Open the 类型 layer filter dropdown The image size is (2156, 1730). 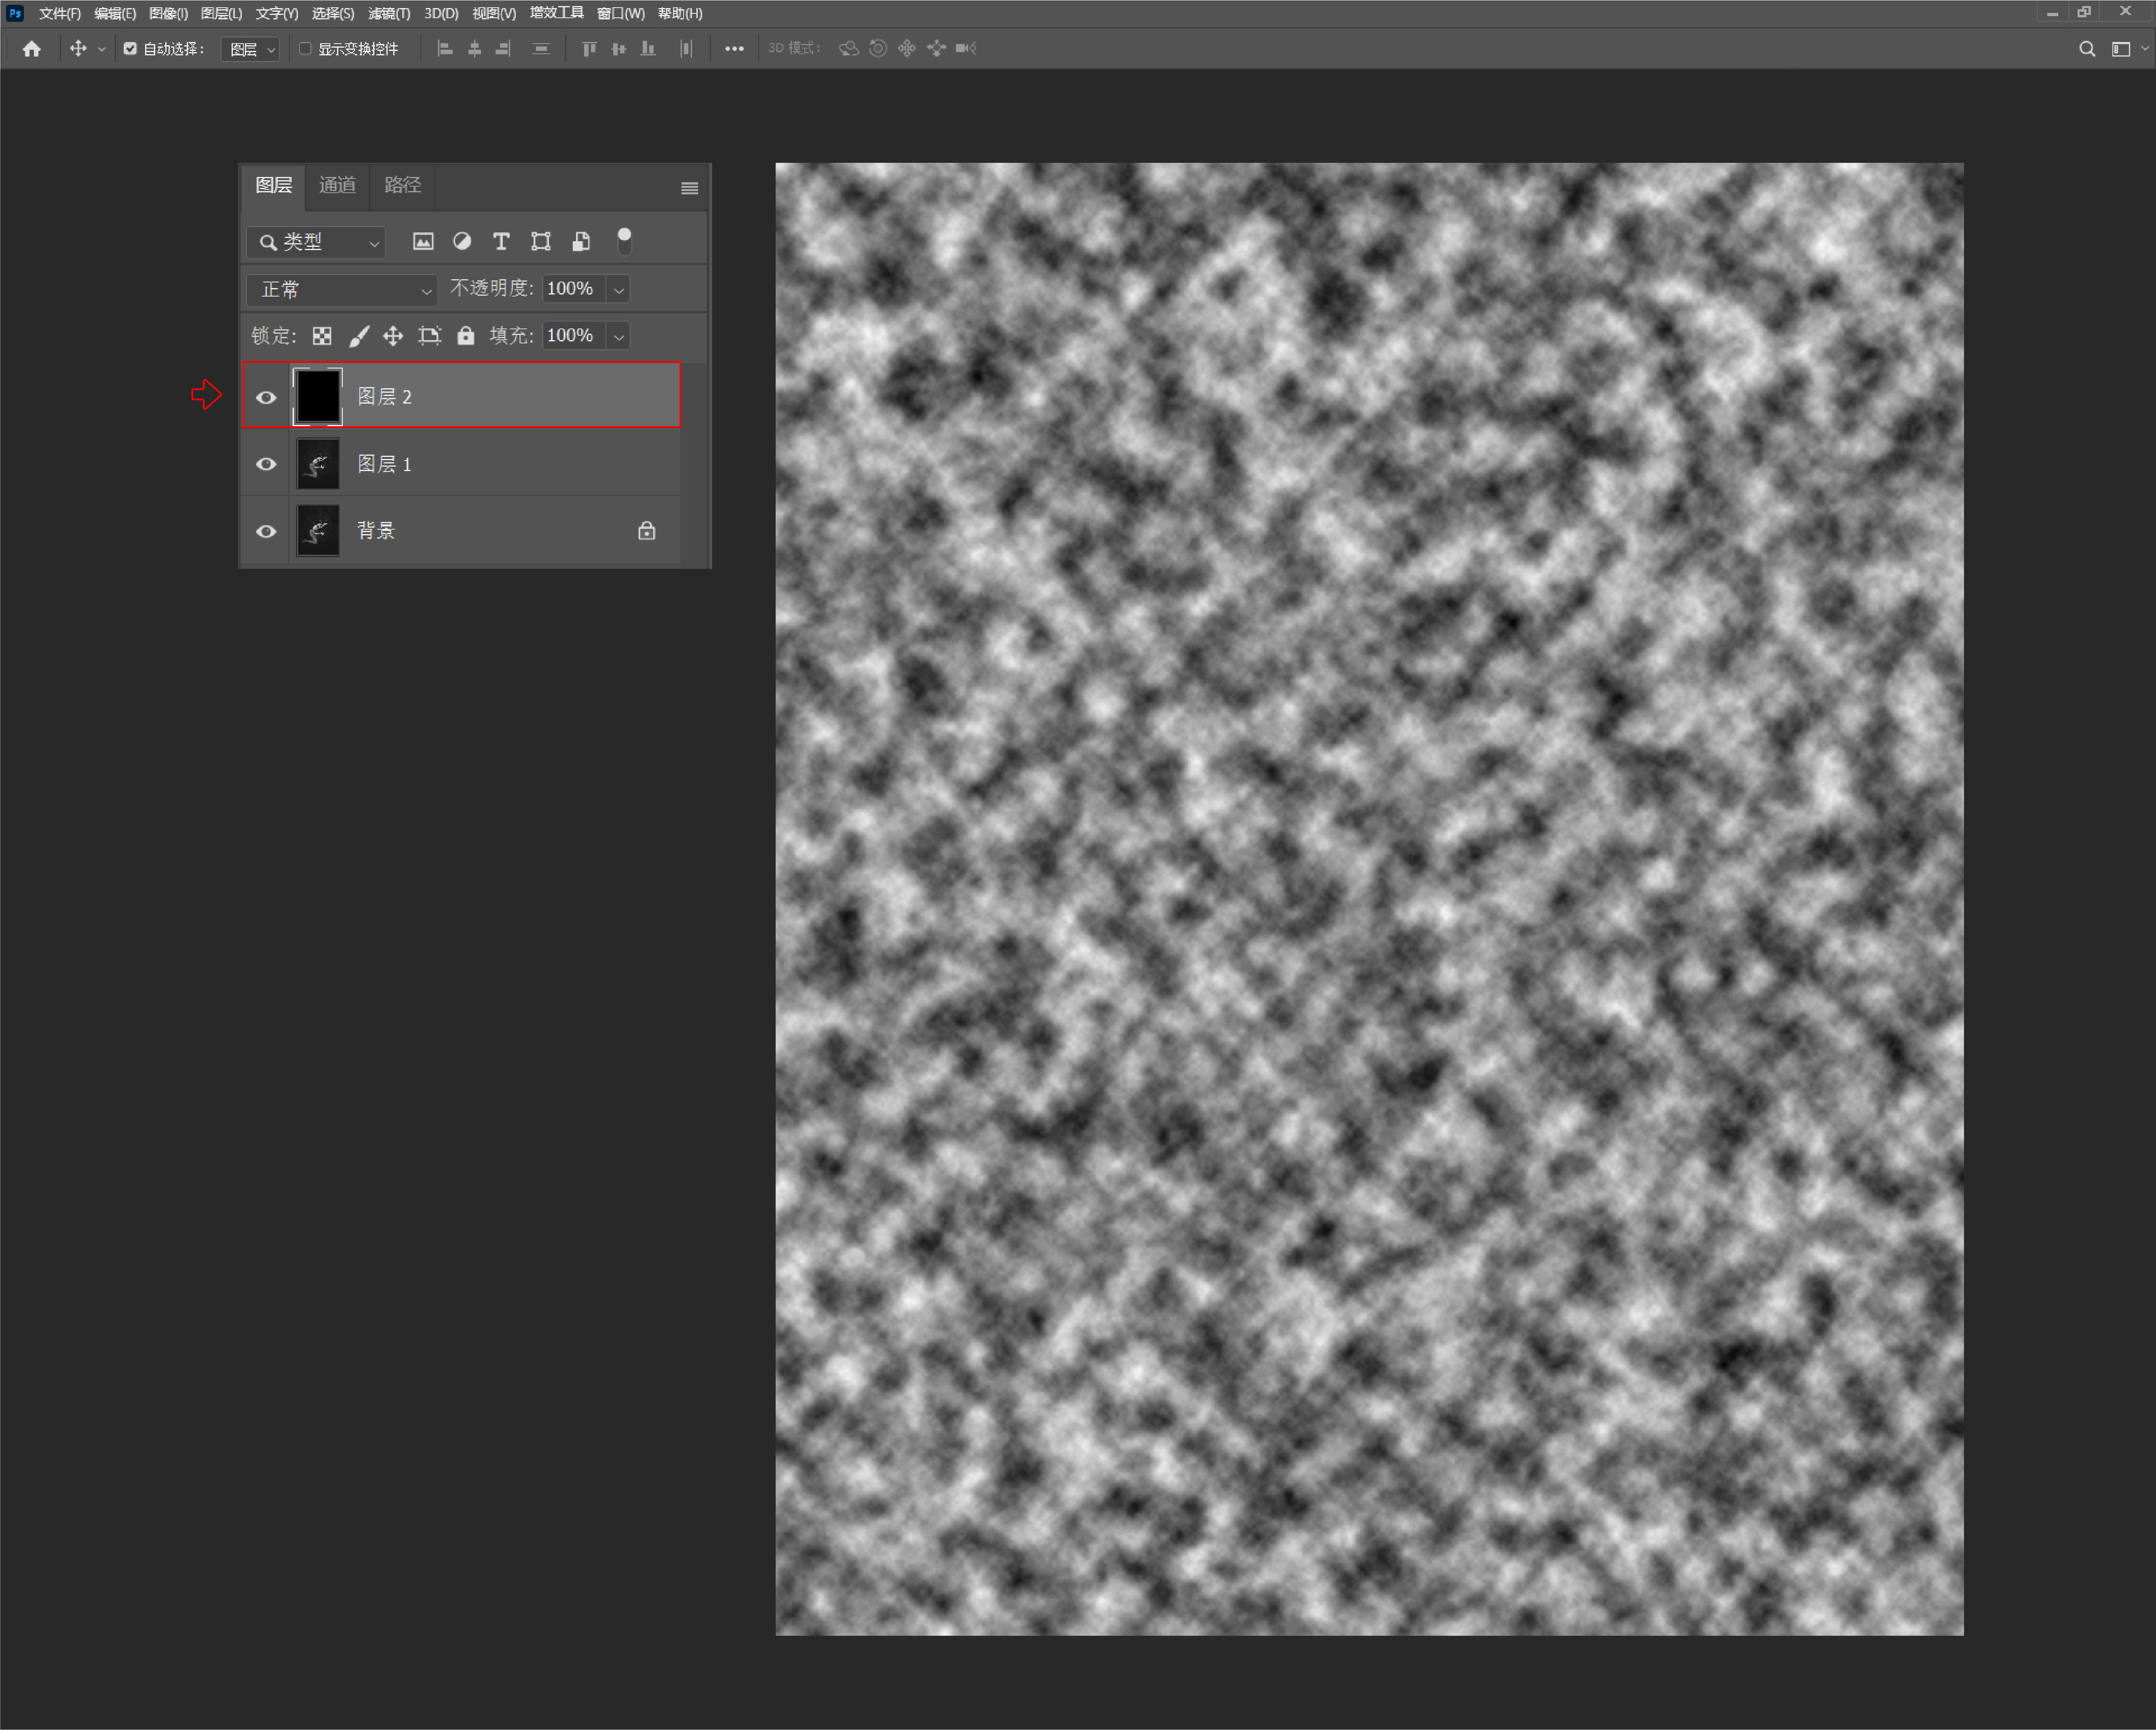(317, 242)
